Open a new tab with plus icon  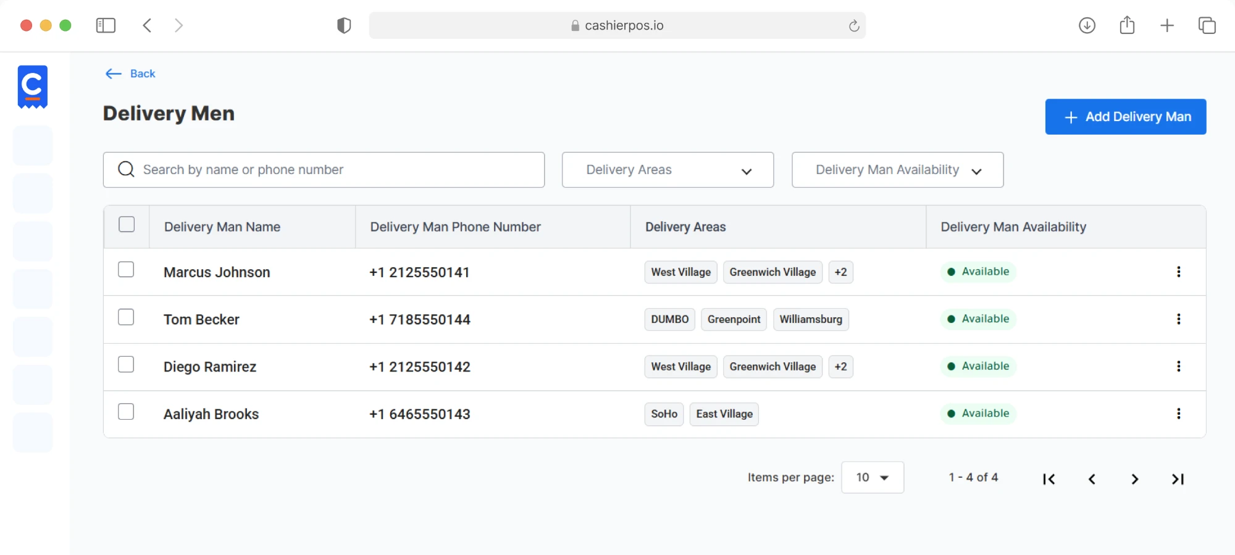[x=1167, y=25]
